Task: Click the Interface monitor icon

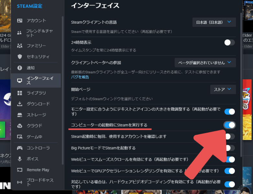Action: click(20, 81)
